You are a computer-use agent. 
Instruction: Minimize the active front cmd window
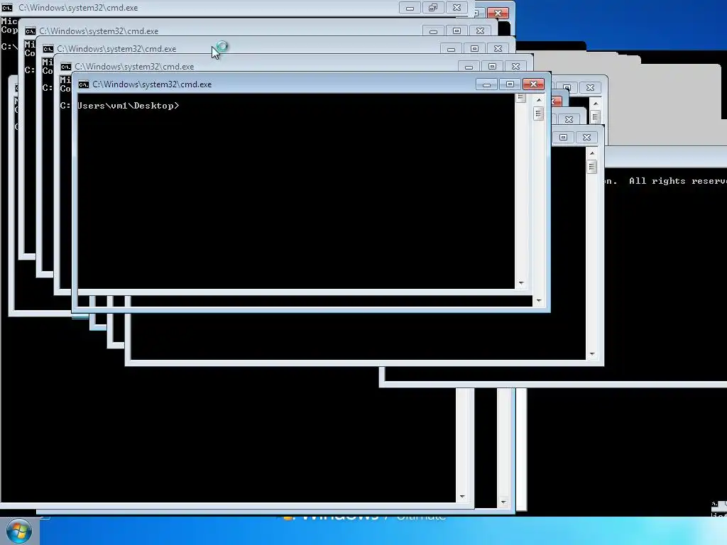click(486, 84)
